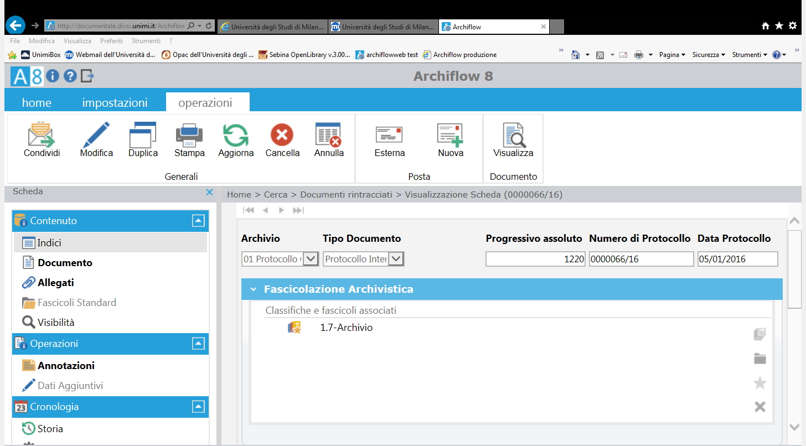
Task: Click the scroll down arrow on right
Action: point(794,427)
